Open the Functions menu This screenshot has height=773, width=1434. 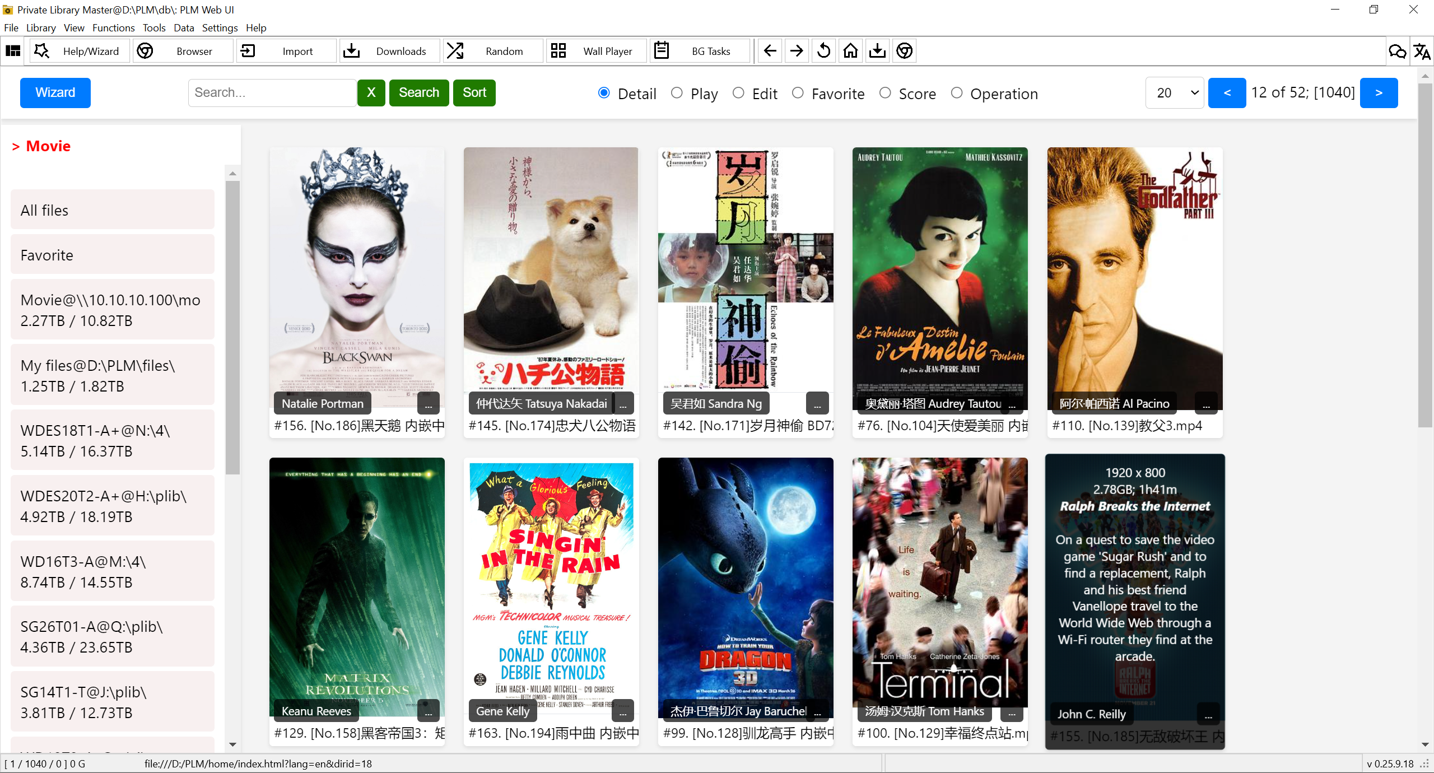[x=113, y=27]
